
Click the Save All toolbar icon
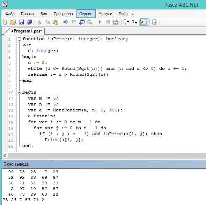pos(29,22)
